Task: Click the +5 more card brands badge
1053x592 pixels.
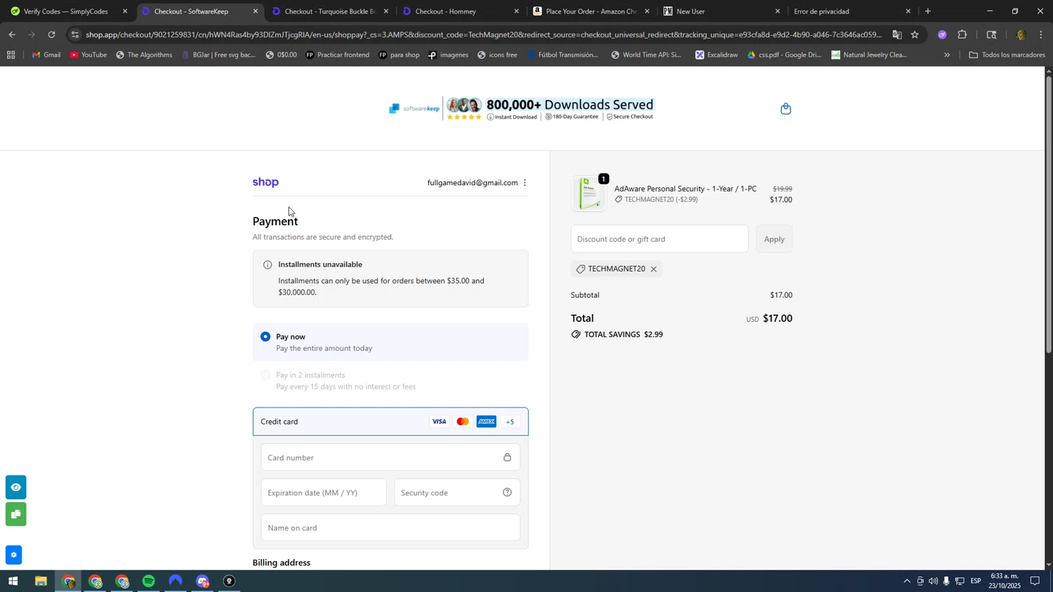Action: click(510, 422)
